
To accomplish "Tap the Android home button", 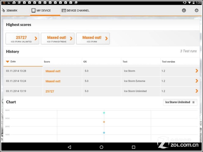I will click(101, 147).
